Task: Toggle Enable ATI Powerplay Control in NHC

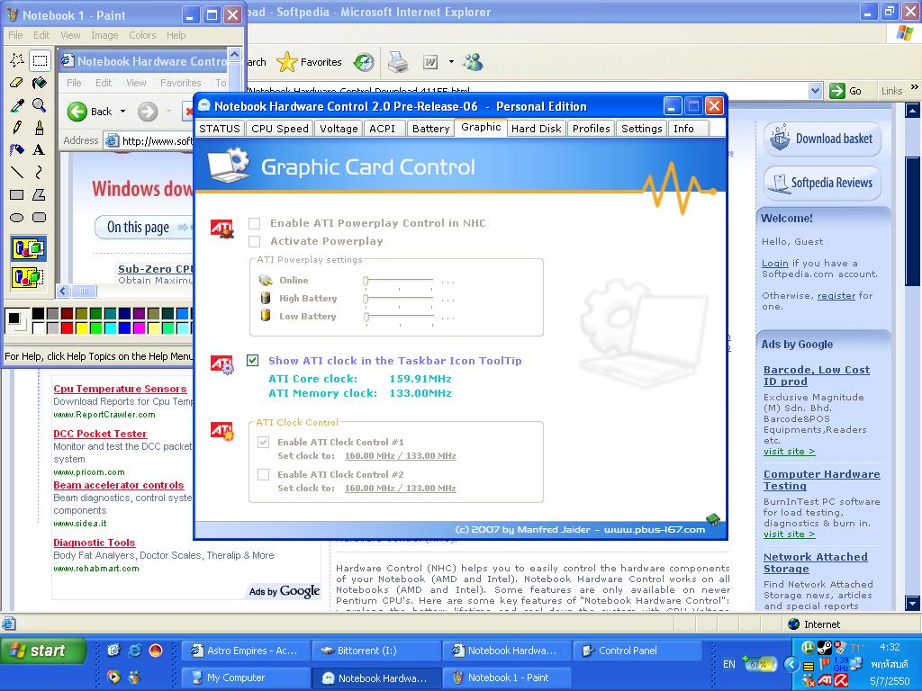Action: coord(254,223)
